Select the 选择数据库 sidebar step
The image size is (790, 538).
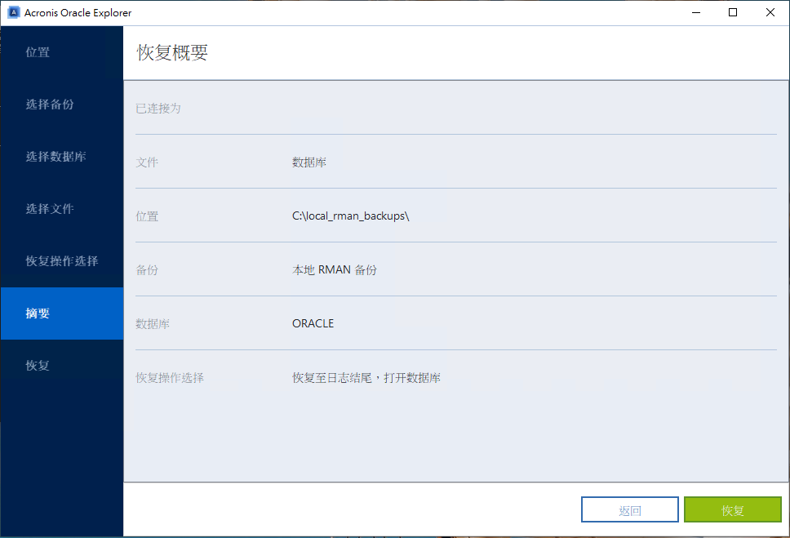coord(62,157)
